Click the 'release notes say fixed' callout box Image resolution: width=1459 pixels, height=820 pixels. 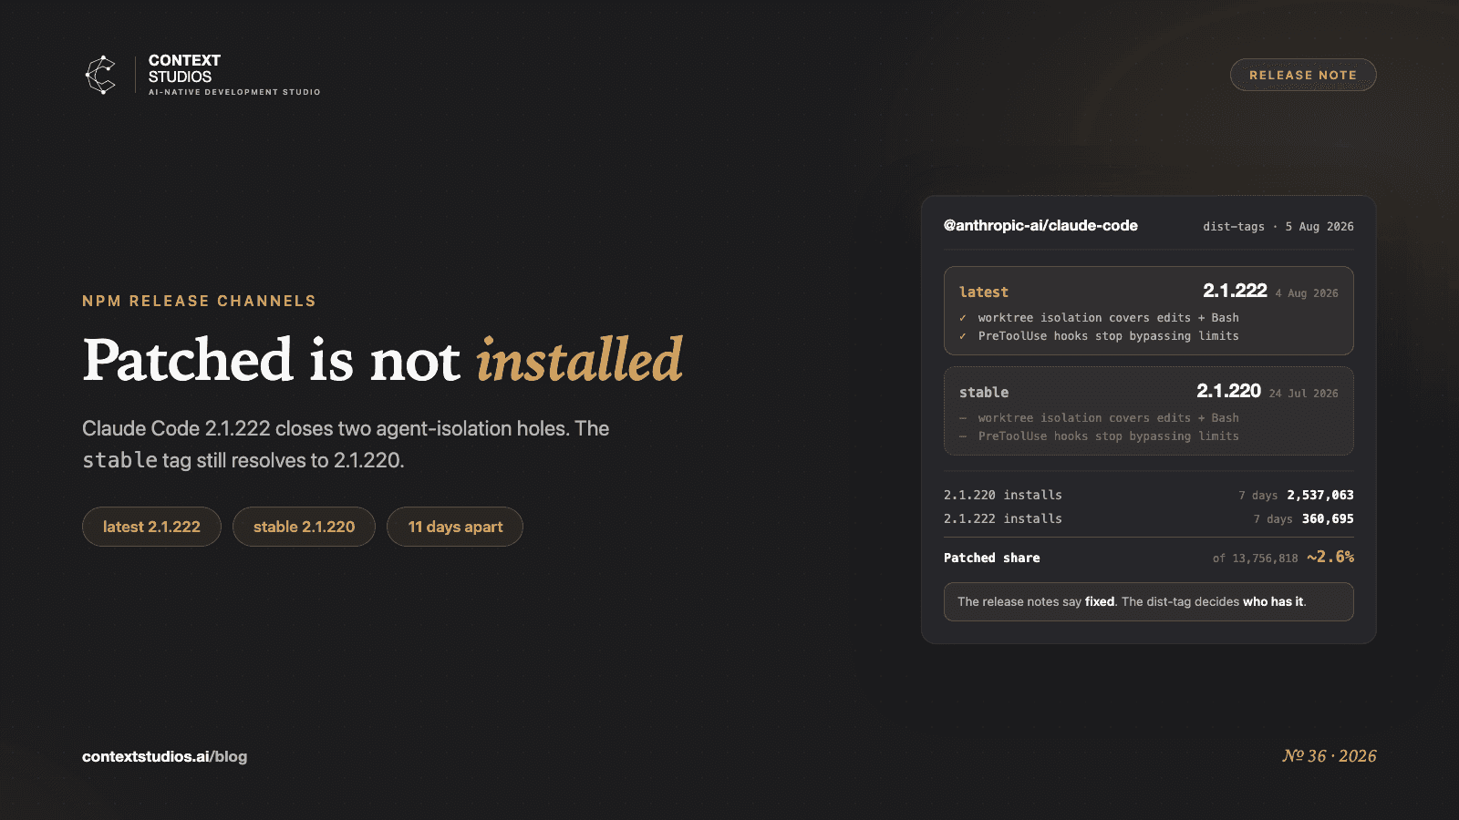[1149, 601]
